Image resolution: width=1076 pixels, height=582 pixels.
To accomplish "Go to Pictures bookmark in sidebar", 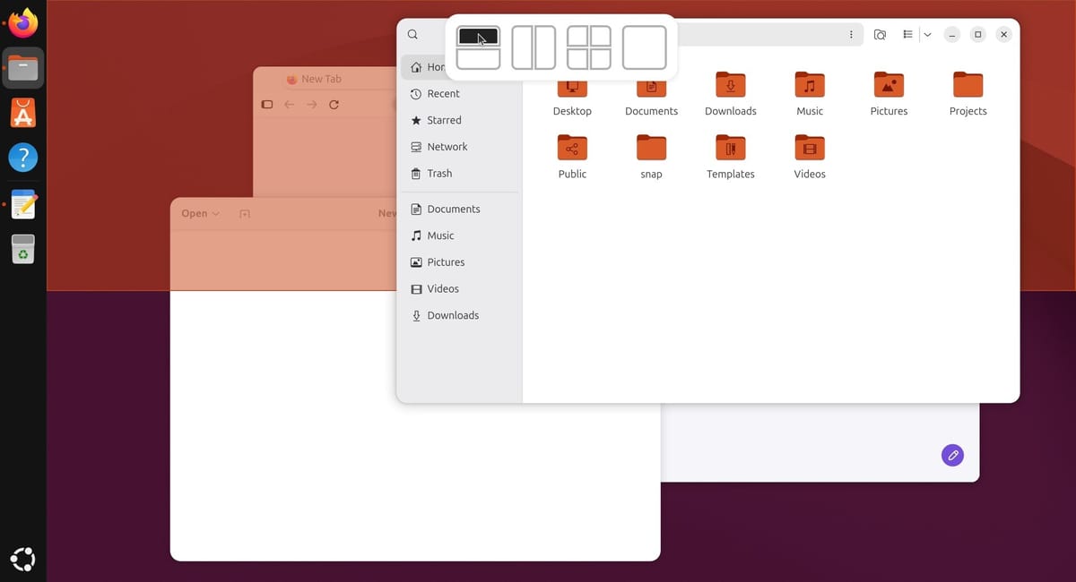I will [x=459, y=262].
